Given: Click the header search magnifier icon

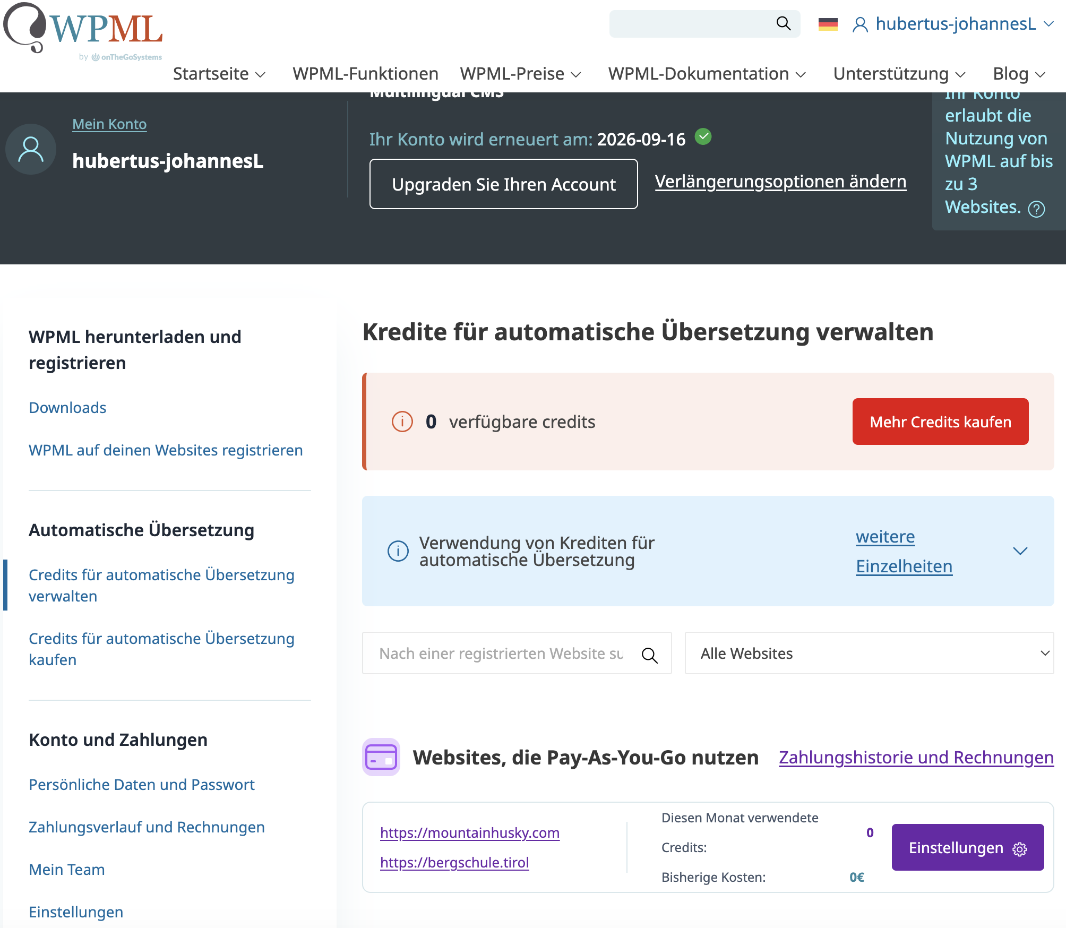Looking at the screenshot, I should [783, 23].
